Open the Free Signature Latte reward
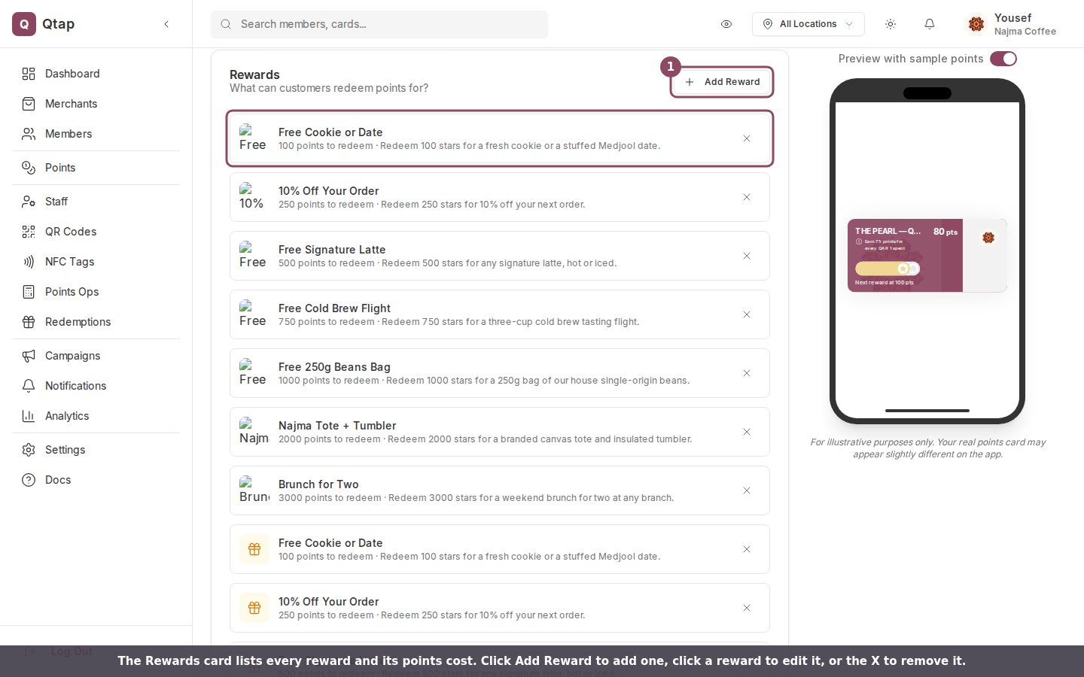This screenshot has width=1084, height=677. tap(500, 256)
